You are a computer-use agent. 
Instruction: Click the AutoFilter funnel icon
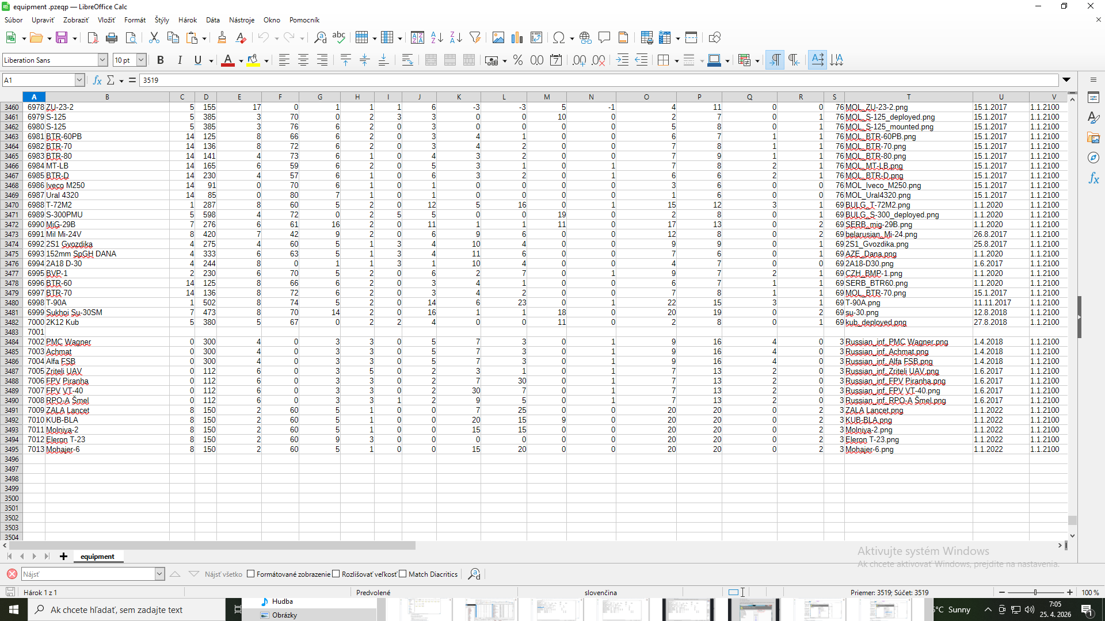click(475, 38)
